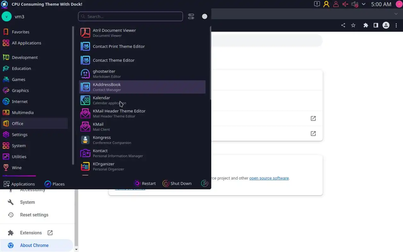Launch KMail Mail Client icon

85,127
